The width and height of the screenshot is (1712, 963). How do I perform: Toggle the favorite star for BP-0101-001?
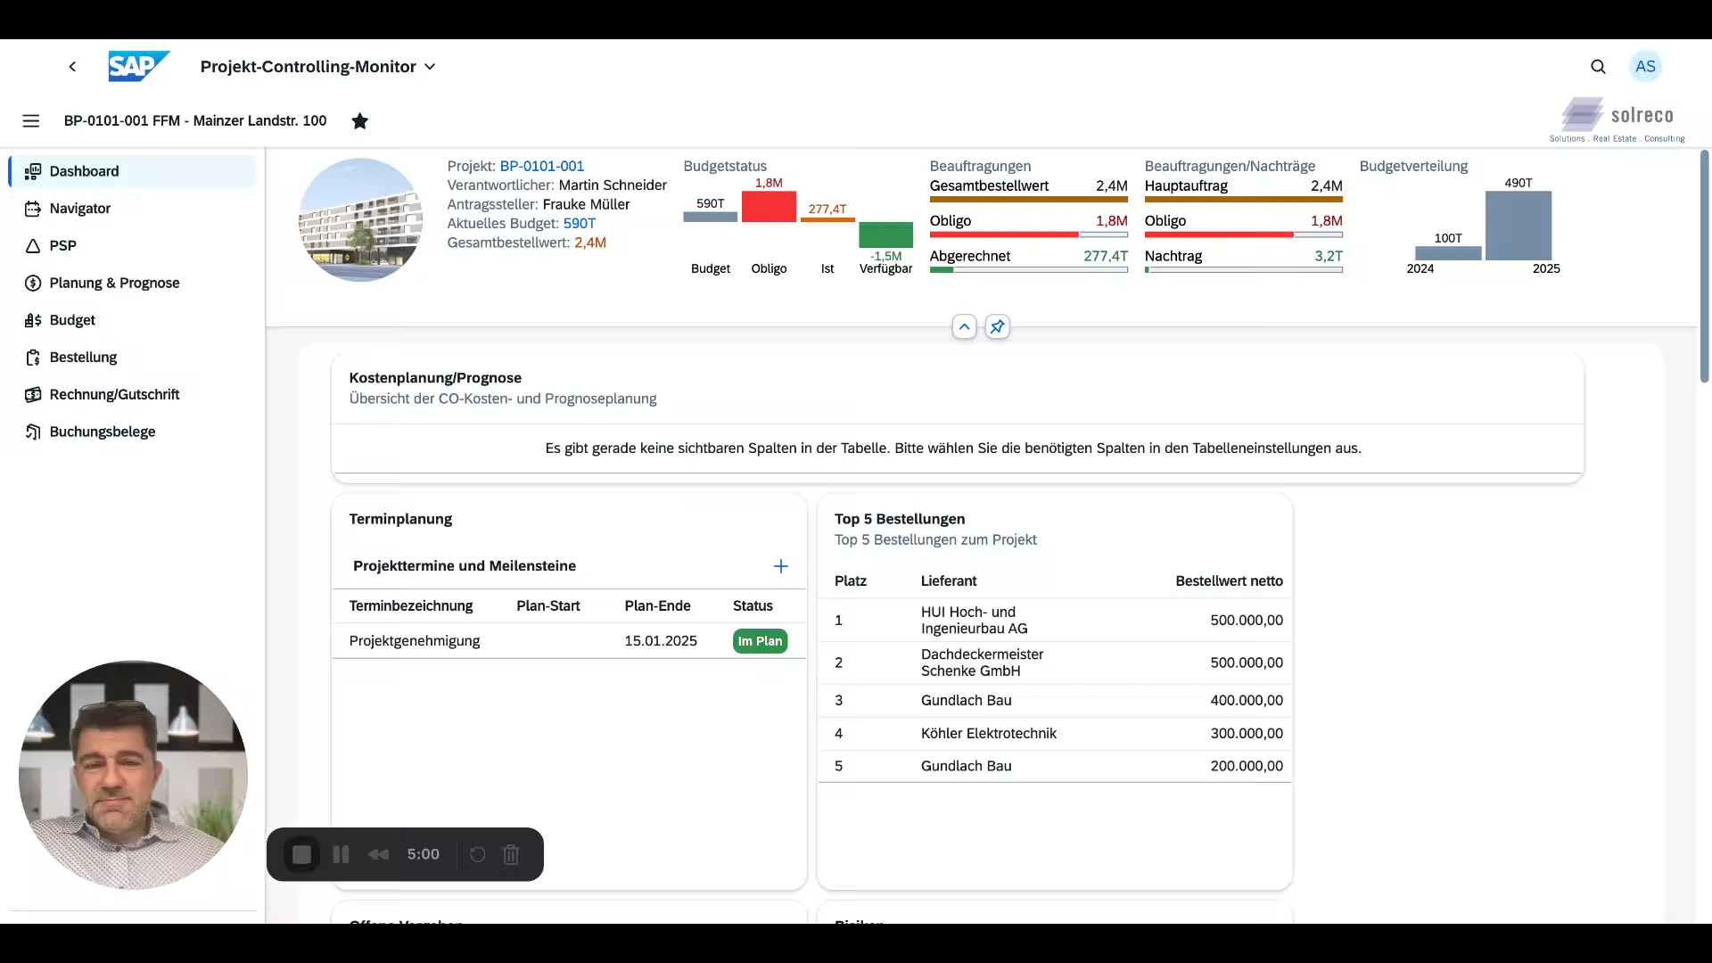359,121
